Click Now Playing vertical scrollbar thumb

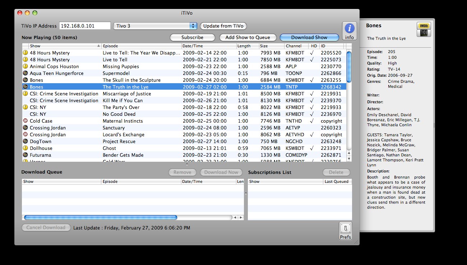(349, 67)
